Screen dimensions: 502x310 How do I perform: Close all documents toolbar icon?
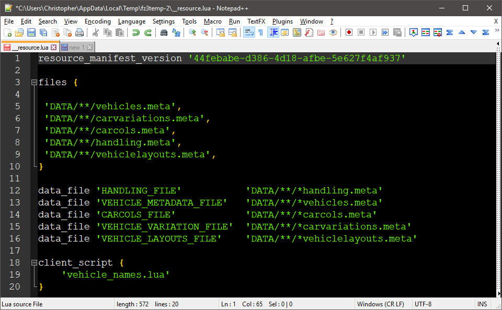pos(67,32)
